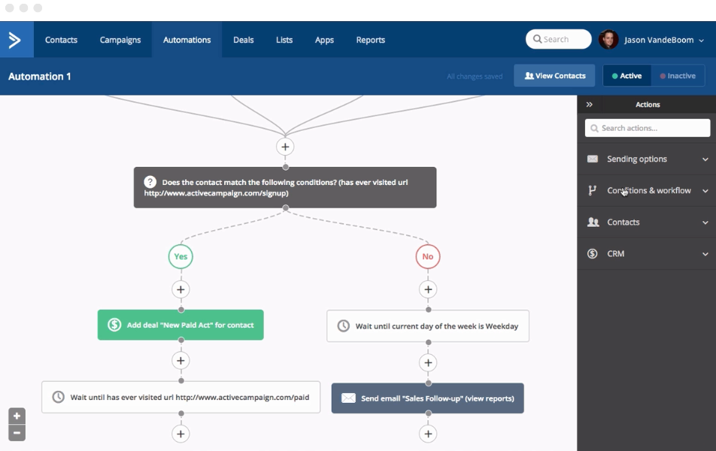Click dollar icon in Add deal block
Viewport: 716px width, 451px height.
pos(114,325)
